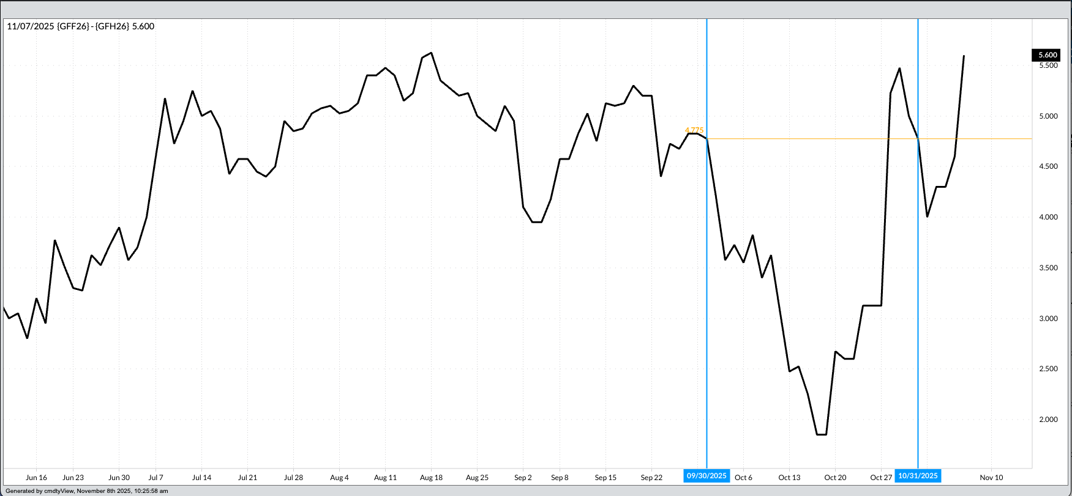Click the 2.000 price axis label
Viewport: 1072px width, 496px height.
coord(1048,420)
